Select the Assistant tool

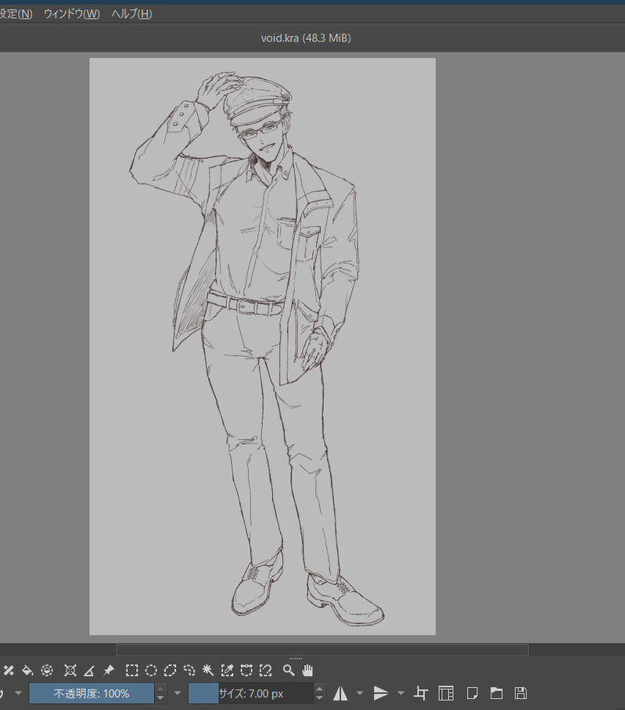(x=70, y=670)
